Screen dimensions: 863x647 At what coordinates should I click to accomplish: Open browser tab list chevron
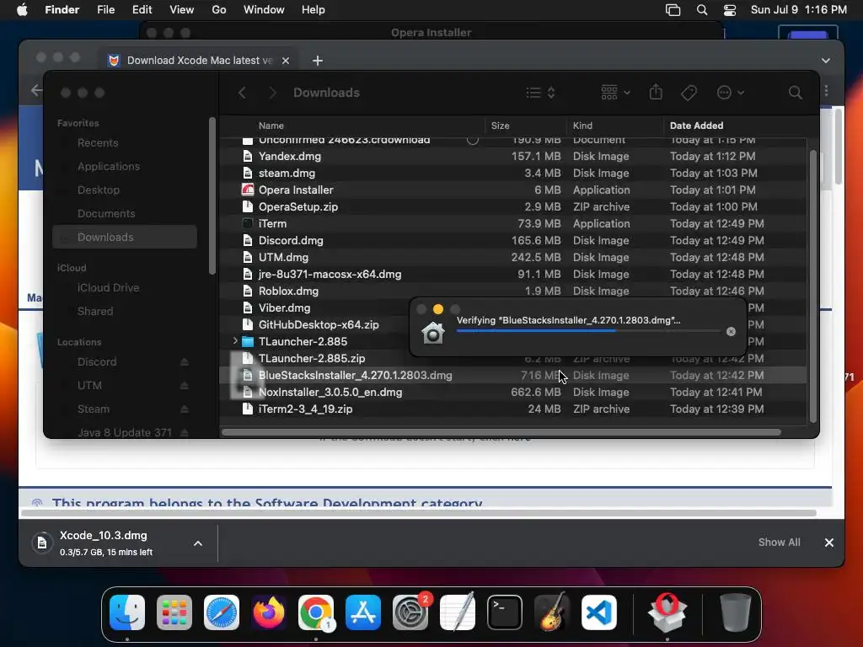tap(826, 61)
